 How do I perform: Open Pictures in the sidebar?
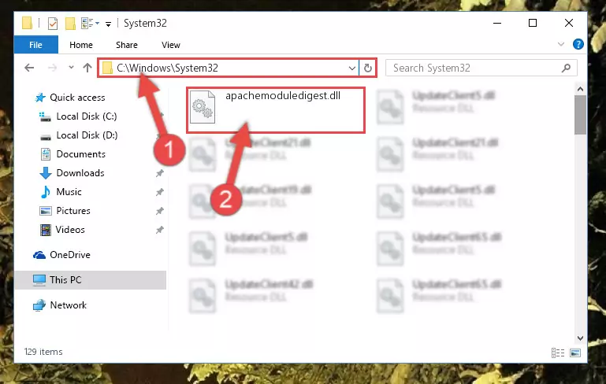coord(73,211)
